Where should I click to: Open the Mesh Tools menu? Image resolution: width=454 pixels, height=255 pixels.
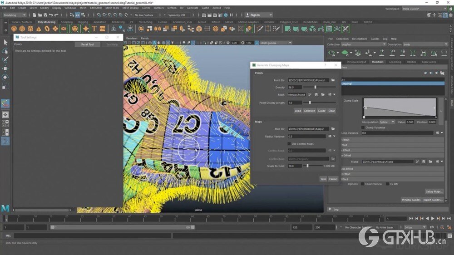[112, 8]
